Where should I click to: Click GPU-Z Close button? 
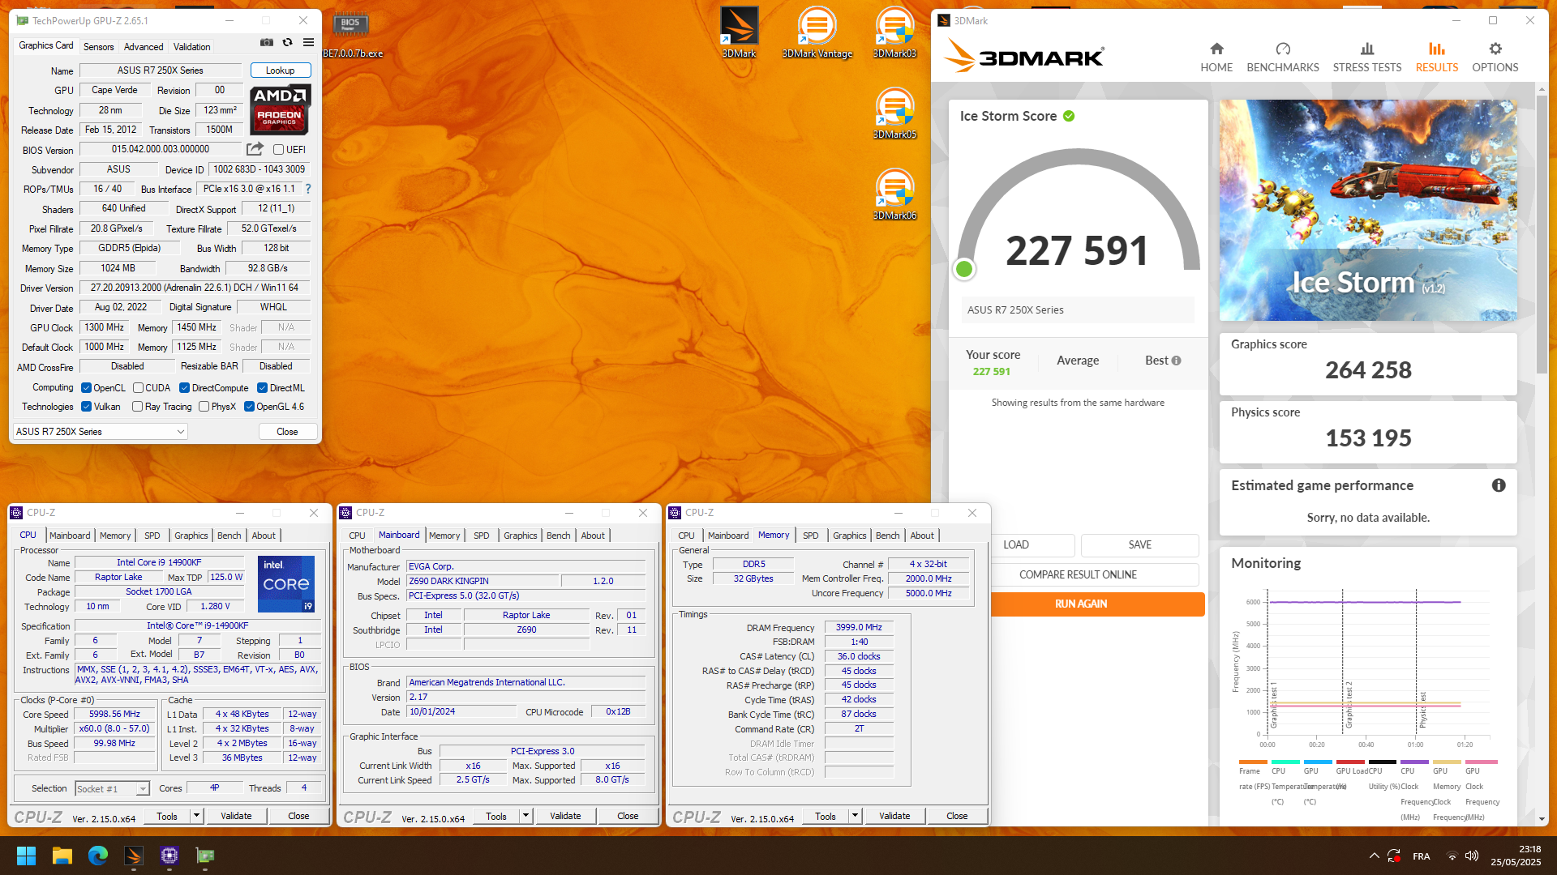287,432
